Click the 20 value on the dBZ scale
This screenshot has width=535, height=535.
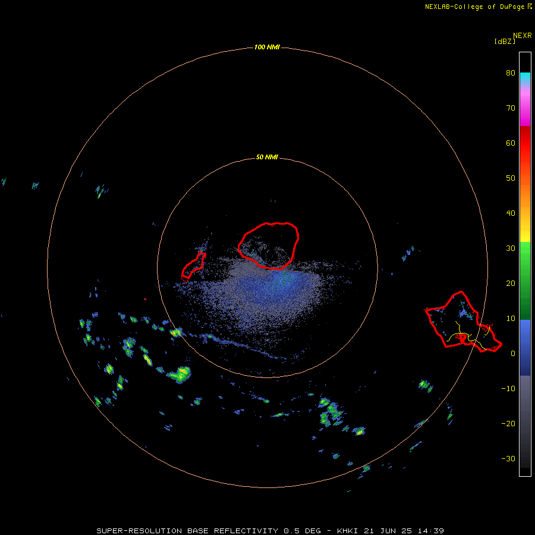511,283
